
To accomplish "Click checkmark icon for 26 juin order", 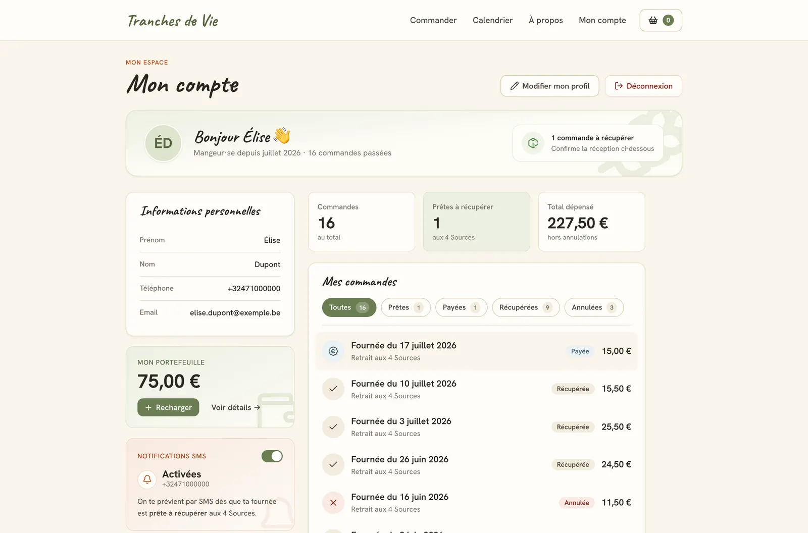I will (x=333, y=465).
